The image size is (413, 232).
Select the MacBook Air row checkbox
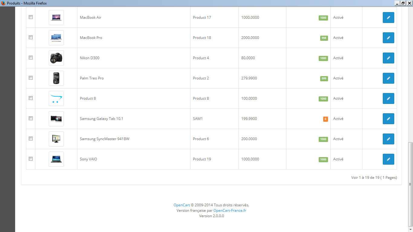click(x=31, y=17)
